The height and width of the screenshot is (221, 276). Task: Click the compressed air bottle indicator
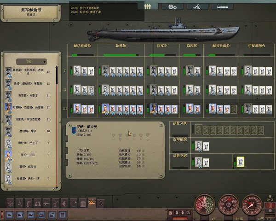pos(183,213)
